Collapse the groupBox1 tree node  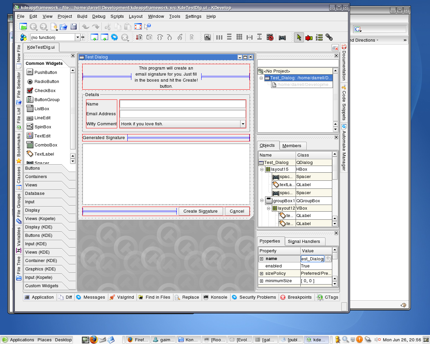pyautogui.click(x=262, y=201)
